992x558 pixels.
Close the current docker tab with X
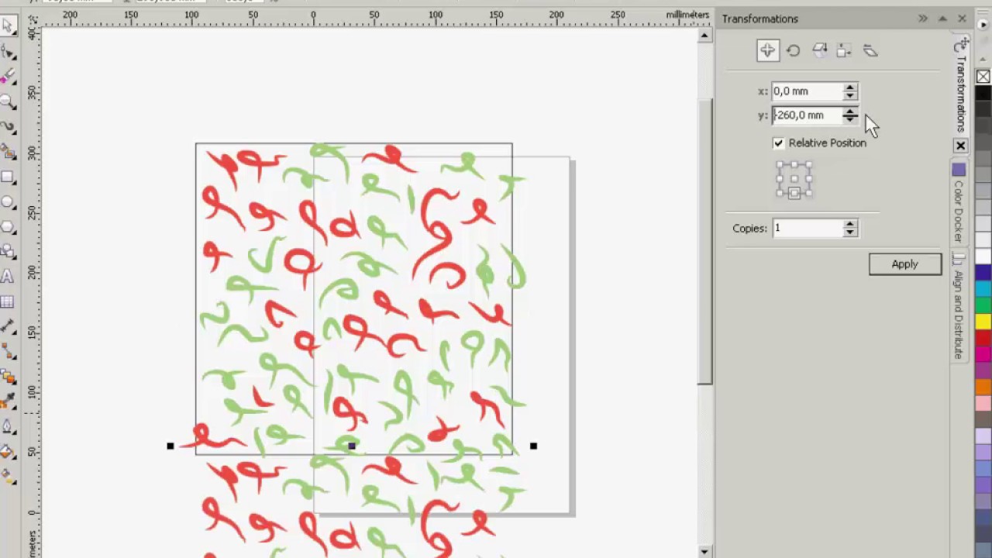pyautogui.click(x=960, y=146)
